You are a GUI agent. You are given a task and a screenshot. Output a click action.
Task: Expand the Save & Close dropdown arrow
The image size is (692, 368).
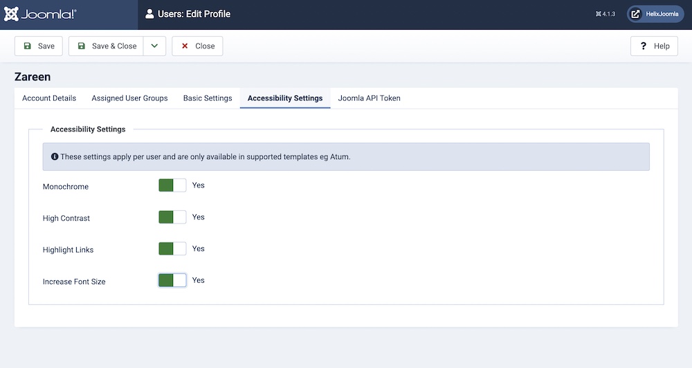click(x=154, y=46)
